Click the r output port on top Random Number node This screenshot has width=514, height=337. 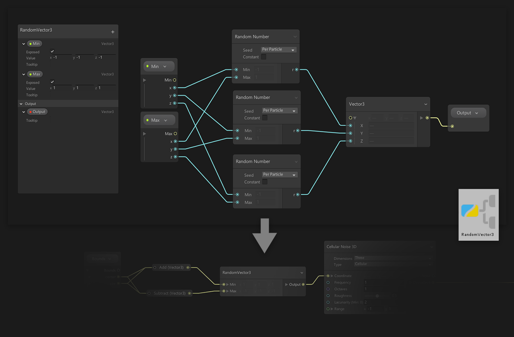296,69
